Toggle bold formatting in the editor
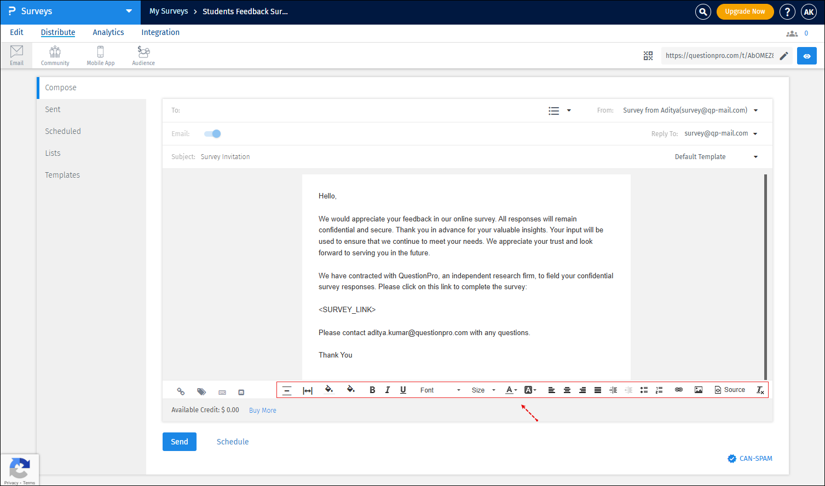 372,390
